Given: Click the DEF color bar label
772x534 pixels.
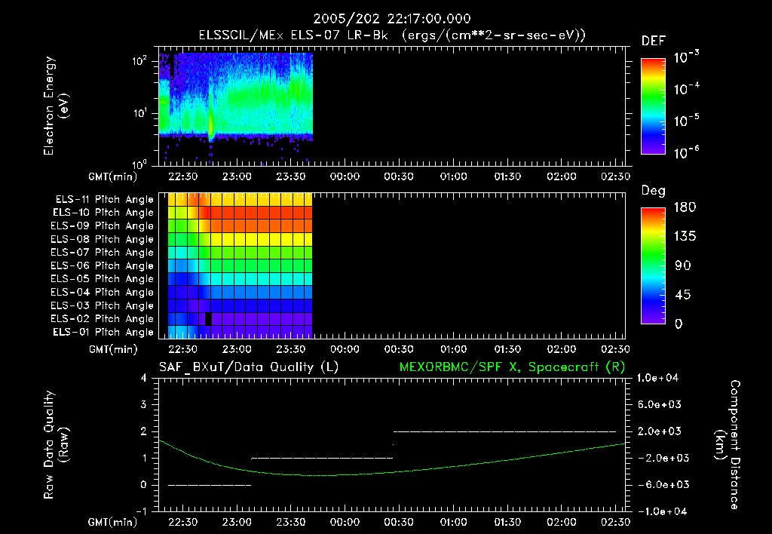Looking at the screenshot, I should point(654,41).
